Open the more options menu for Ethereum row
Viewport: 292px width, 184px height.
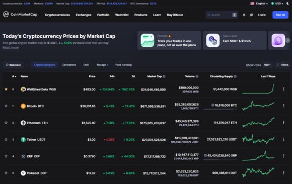click(283, 123)
